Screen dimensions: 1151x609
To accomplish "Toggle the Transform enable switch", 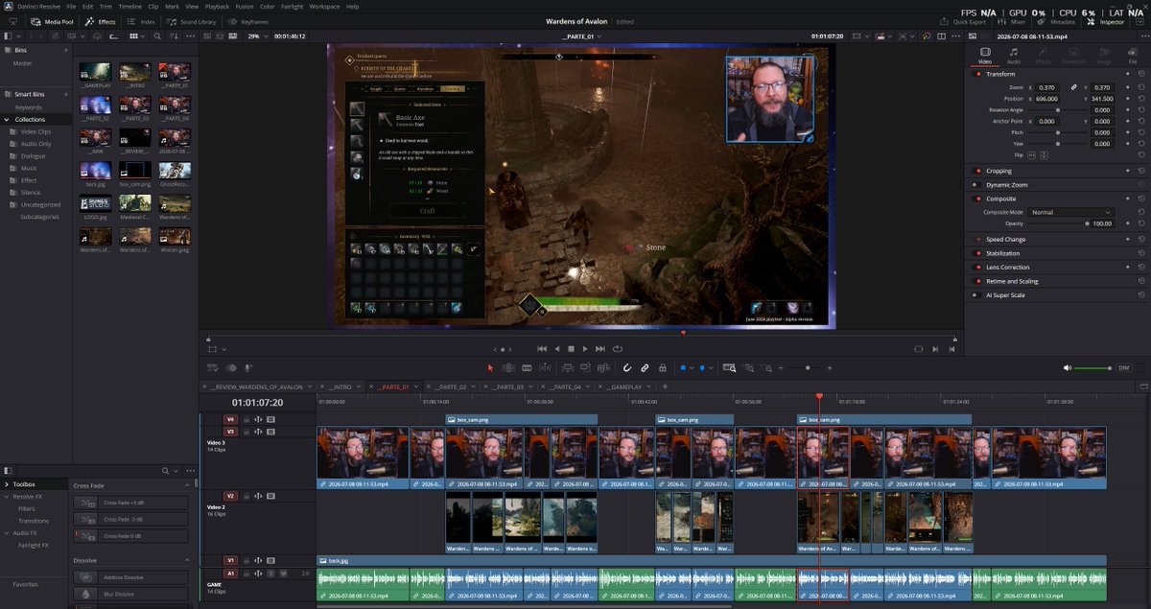I will point(976,74).
